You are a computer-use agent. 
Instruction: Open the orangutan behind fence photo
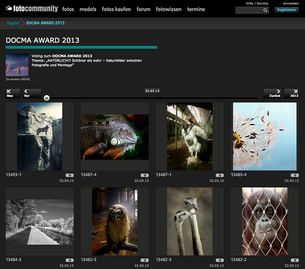[x=265, y=221]
